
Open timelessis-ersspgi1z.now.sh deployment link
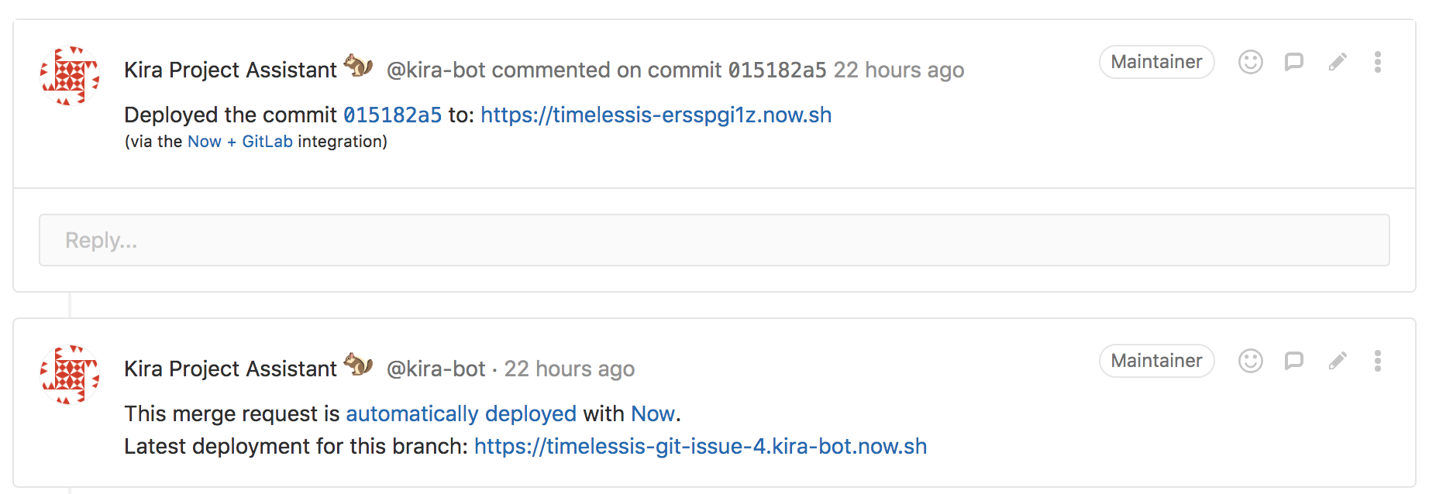coord(656,115)
